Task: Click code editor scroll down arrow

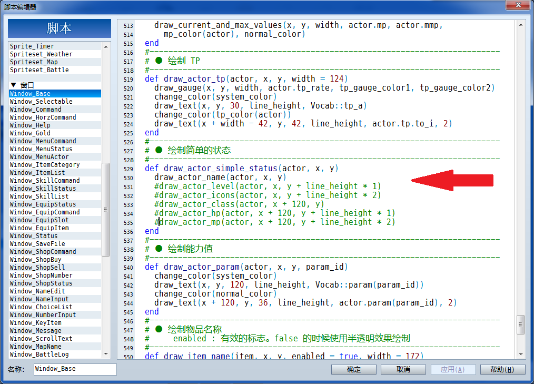Action: pyautogui.click(x=521, y=355)
